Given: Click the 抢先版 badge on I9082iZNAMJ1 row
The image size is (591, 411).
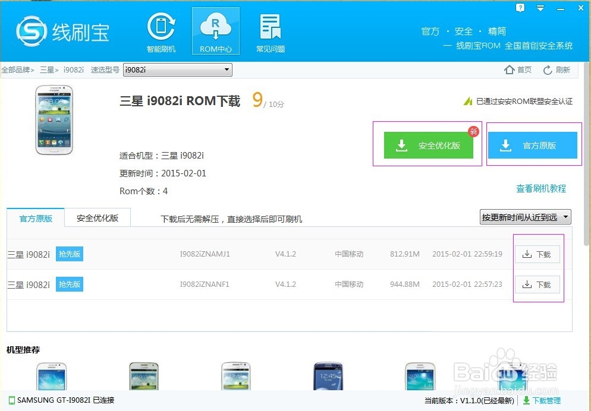Looking at the screenshot, I should coord(70,254).
